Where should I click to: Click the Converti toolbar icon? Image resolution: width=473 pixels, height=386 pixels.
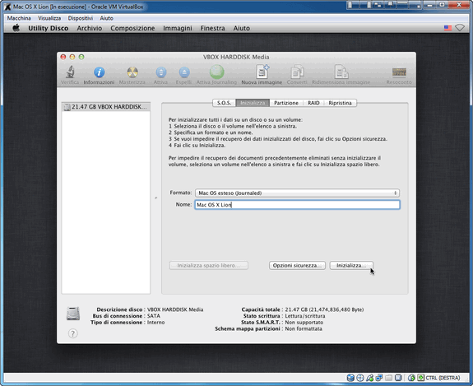297,72
